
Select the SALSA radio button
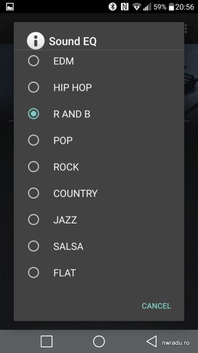[34, 246]
